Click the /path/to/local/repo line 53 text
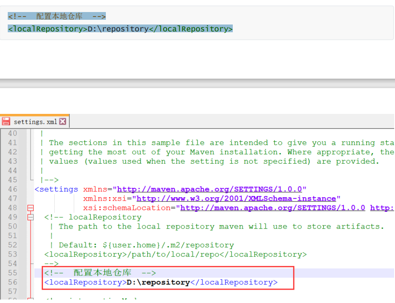395x303 pixels. [176, 254]
